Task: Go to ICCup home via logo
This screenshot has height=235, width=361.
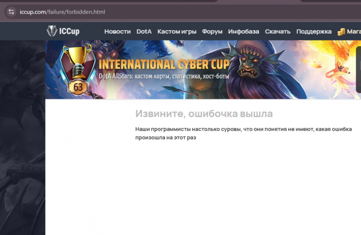Action: point(63,31)
